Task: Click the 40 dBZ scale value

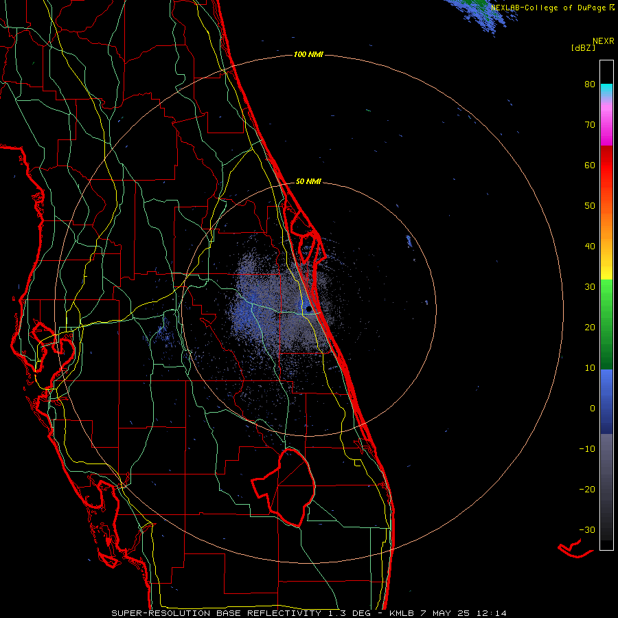Action: [590, 247]
